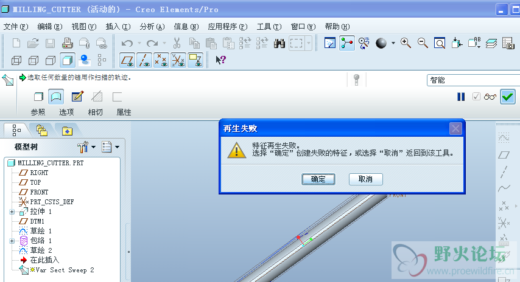Click the Zoom Out magnifier
This screenshot has height=282, width=520.
point(423,43)
